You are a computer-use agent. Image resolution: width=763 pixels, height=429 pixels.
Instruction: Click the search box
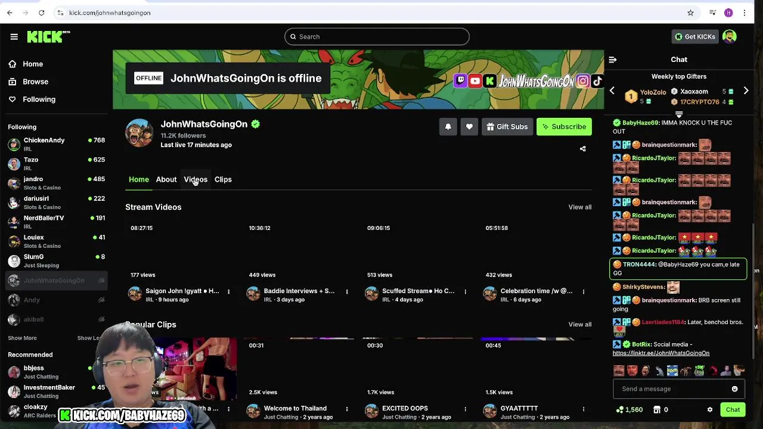click(377, 37)
